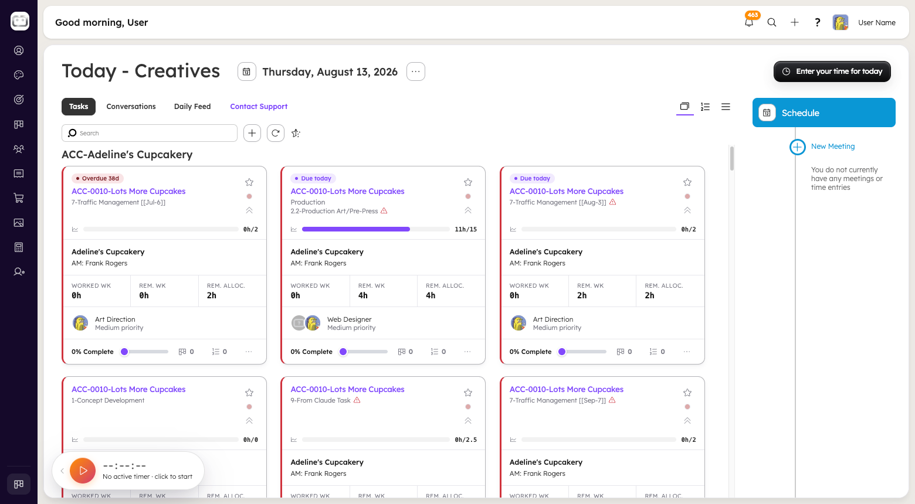Open ellipsis menu on the [Aug-3] card
The width and height of the screenshot is (915, 504).
[687, 352]
